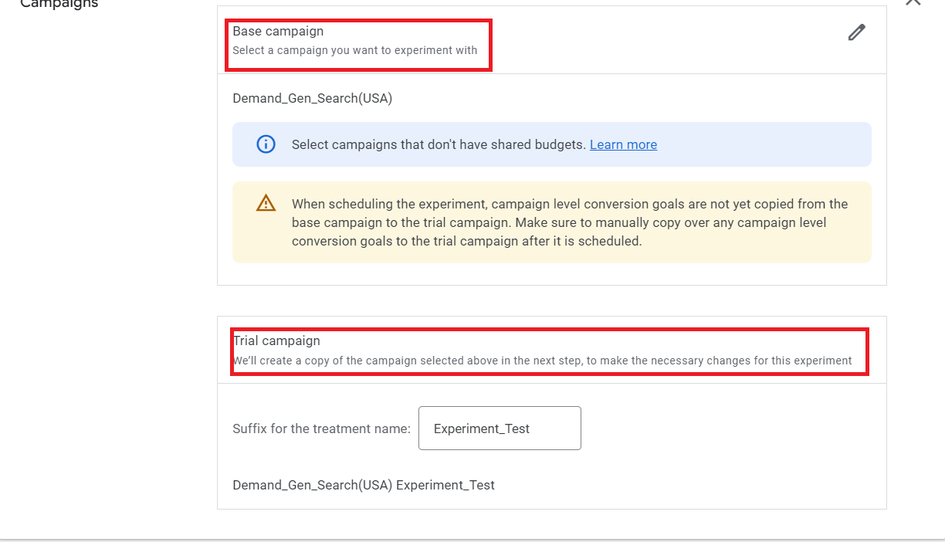Click the blue info circle icon

(x=266, y=144)
